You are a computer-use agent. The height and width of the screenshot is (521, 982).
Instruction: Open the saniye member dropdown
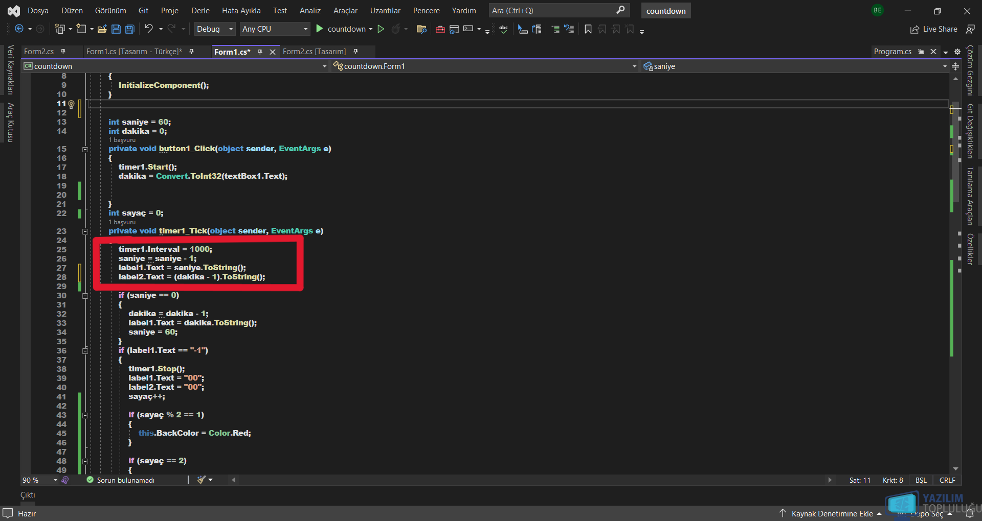pyautogui.click(x=795, y=66)
